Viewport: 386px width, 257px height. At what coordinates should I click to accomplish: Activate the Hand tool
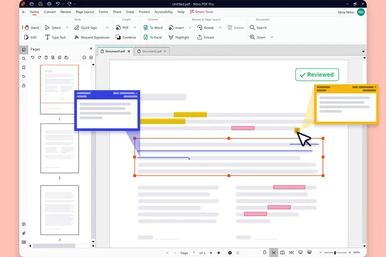click(x=32, y=28)
